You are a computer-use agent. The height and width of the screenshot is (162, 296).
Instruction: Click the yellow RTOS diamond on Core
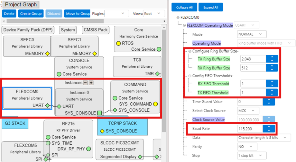tap(118, 43)
